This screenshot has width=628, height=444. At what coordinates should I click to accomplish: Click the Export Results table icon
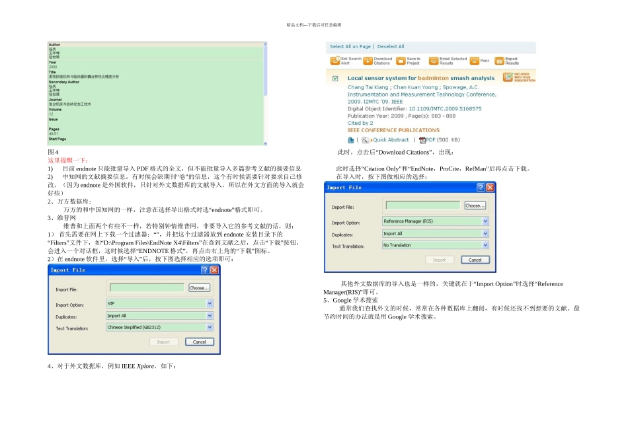(499, 61)
